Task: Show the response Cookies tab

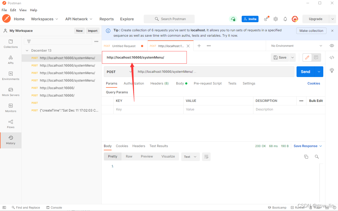Action: pyautogui.click(x=122, y=146)
